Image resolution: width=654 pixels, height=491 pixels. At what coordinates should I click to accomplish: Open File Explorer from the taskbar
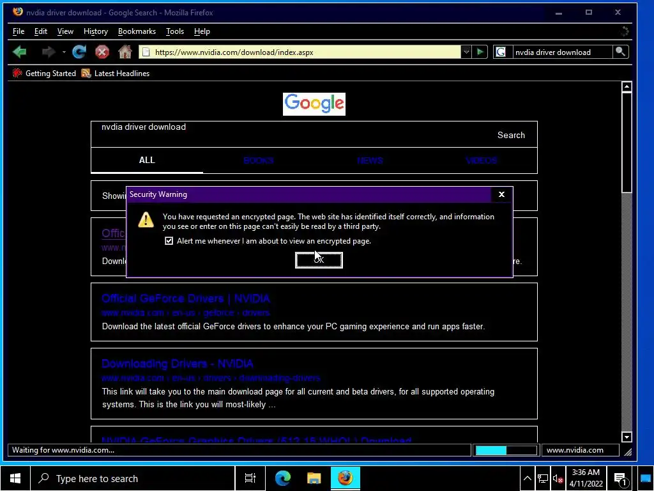tap(314, 478)
